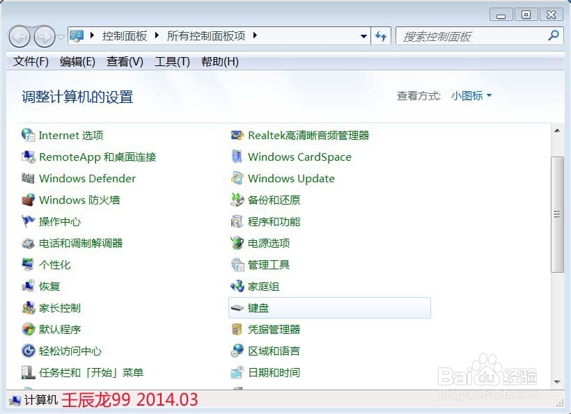The height and width of the screenshot is (414, 571).
Task: Open the 帮助(H) menu
Action: (220, 61)
